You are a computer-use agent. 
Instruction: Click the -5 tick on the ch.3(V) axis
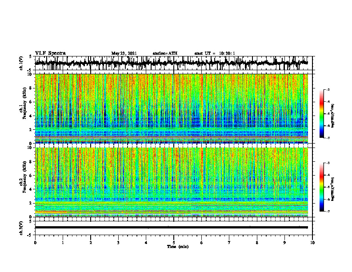[x=30, y=235]
